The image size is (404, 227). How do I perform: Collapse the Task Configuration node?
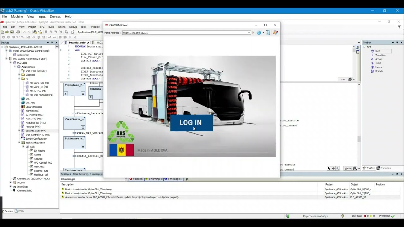point(19,143)
